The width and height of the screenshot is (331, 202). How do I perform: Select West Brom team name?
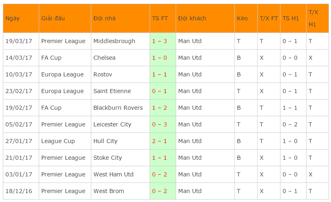pyautogui.click(x=109, y=191)
